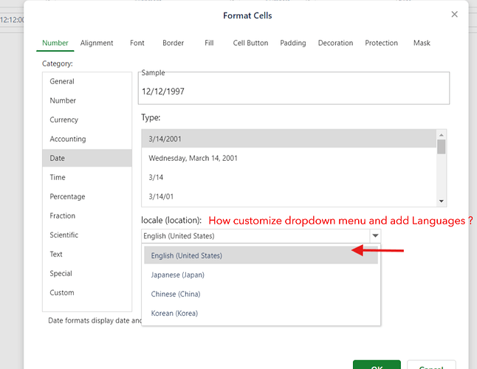Select the Number category
The image size is (477, 369).
pos(87,100)
